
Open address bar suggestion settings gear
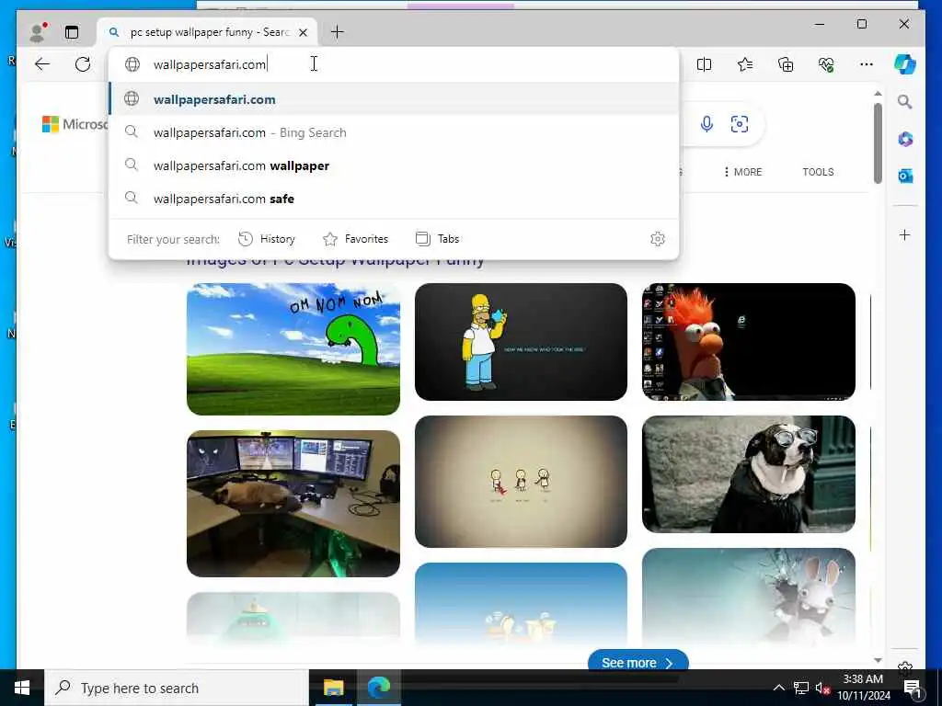(x=658, y=239)
